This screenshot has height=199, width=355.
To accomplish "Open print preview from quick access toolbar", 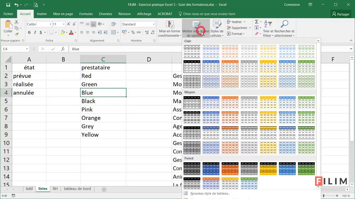I will pyautogui.click(x=36, y=5).
